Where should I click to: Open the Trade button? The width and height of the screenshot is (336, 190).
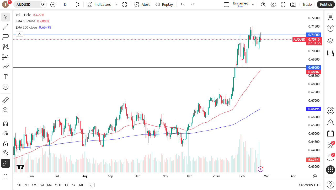[x=307, y=4]
